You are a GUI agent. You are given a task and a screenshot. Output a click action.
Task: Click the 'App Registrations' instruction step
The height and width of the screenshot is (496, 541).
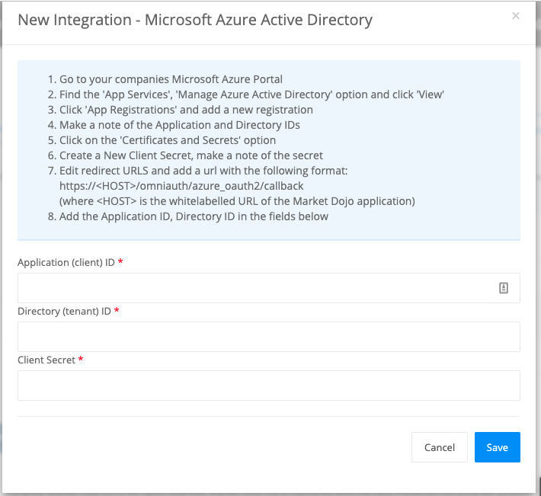(186, 110)
